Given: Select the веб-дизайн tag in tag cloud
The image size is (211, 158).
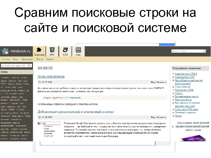Looking at the screenshot, I should click(6, 123).
